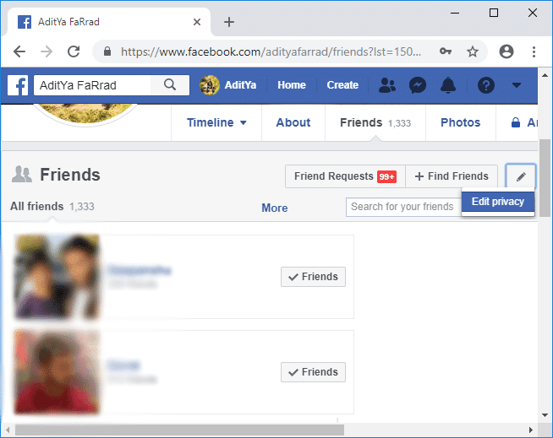The height and width of the screenshot is (438, 553).
Task: Open the Timeline tab dropdown
Action: 216,122
